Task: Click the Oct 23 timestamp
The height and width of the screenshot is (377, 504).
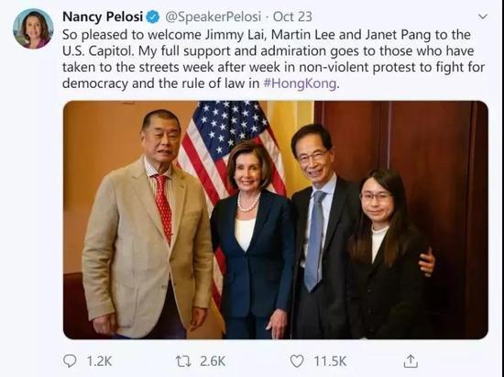Action: (292, 17)
